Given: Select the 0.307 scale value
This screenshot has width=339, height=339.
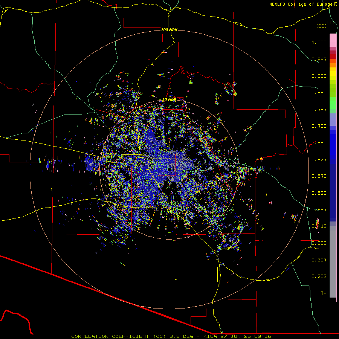Looking at the screenshot, I should [319, 260].
